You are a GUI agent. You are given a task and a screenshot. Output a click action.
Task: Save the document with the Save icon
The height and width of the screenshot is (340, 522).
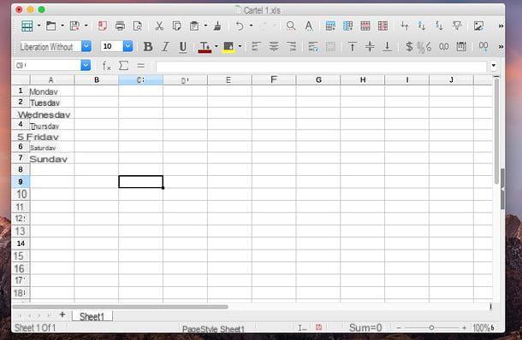point(74,26)
